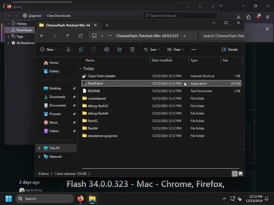Click the horizontal scrollbar in file list
The image size is (274, 205).
tap(161, 168)
